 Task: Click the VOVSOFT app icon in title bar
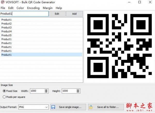coord(3,2)
